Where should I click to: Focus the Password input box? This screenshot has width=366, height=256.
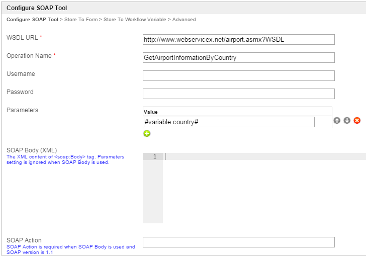238,94
